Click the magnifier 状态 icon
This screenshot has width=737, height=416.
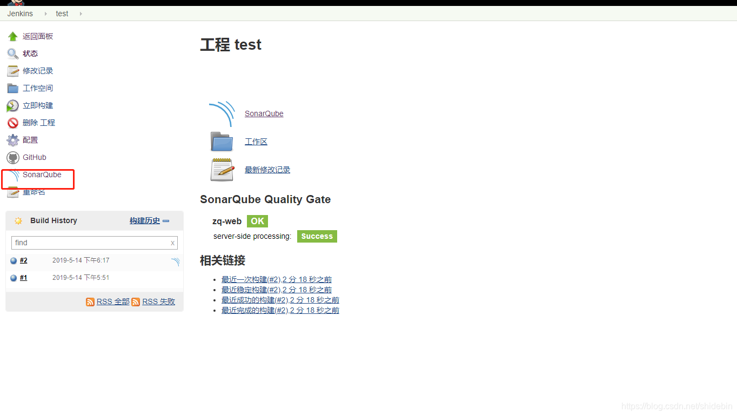[13, 53]
